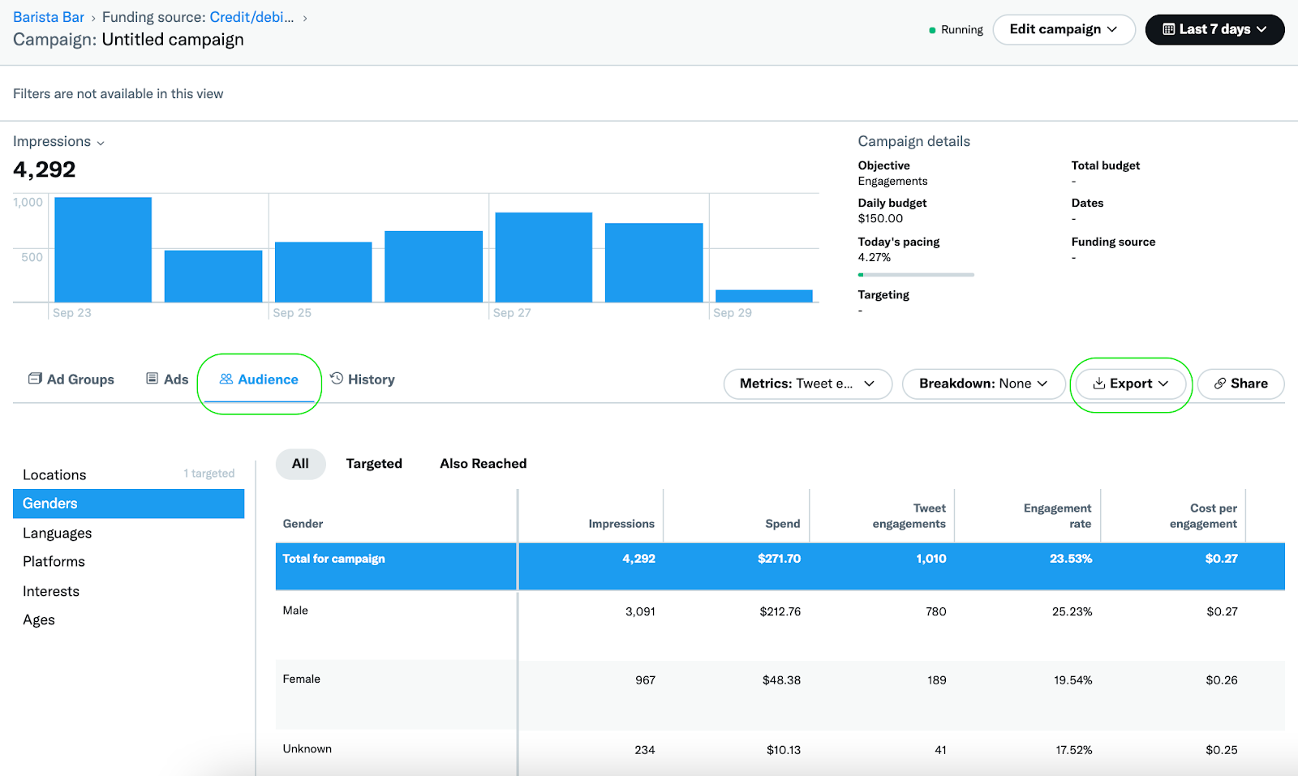Go to Barista Bar account link
Viewport: 1298px width, 776px height.
[49, 17]
